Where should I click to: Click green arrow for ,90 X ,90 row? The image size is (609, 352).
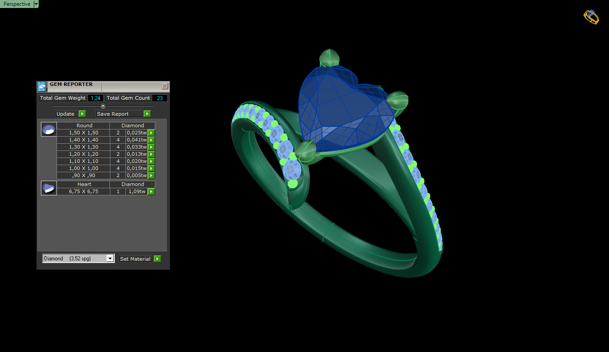[x=151, y=175]
